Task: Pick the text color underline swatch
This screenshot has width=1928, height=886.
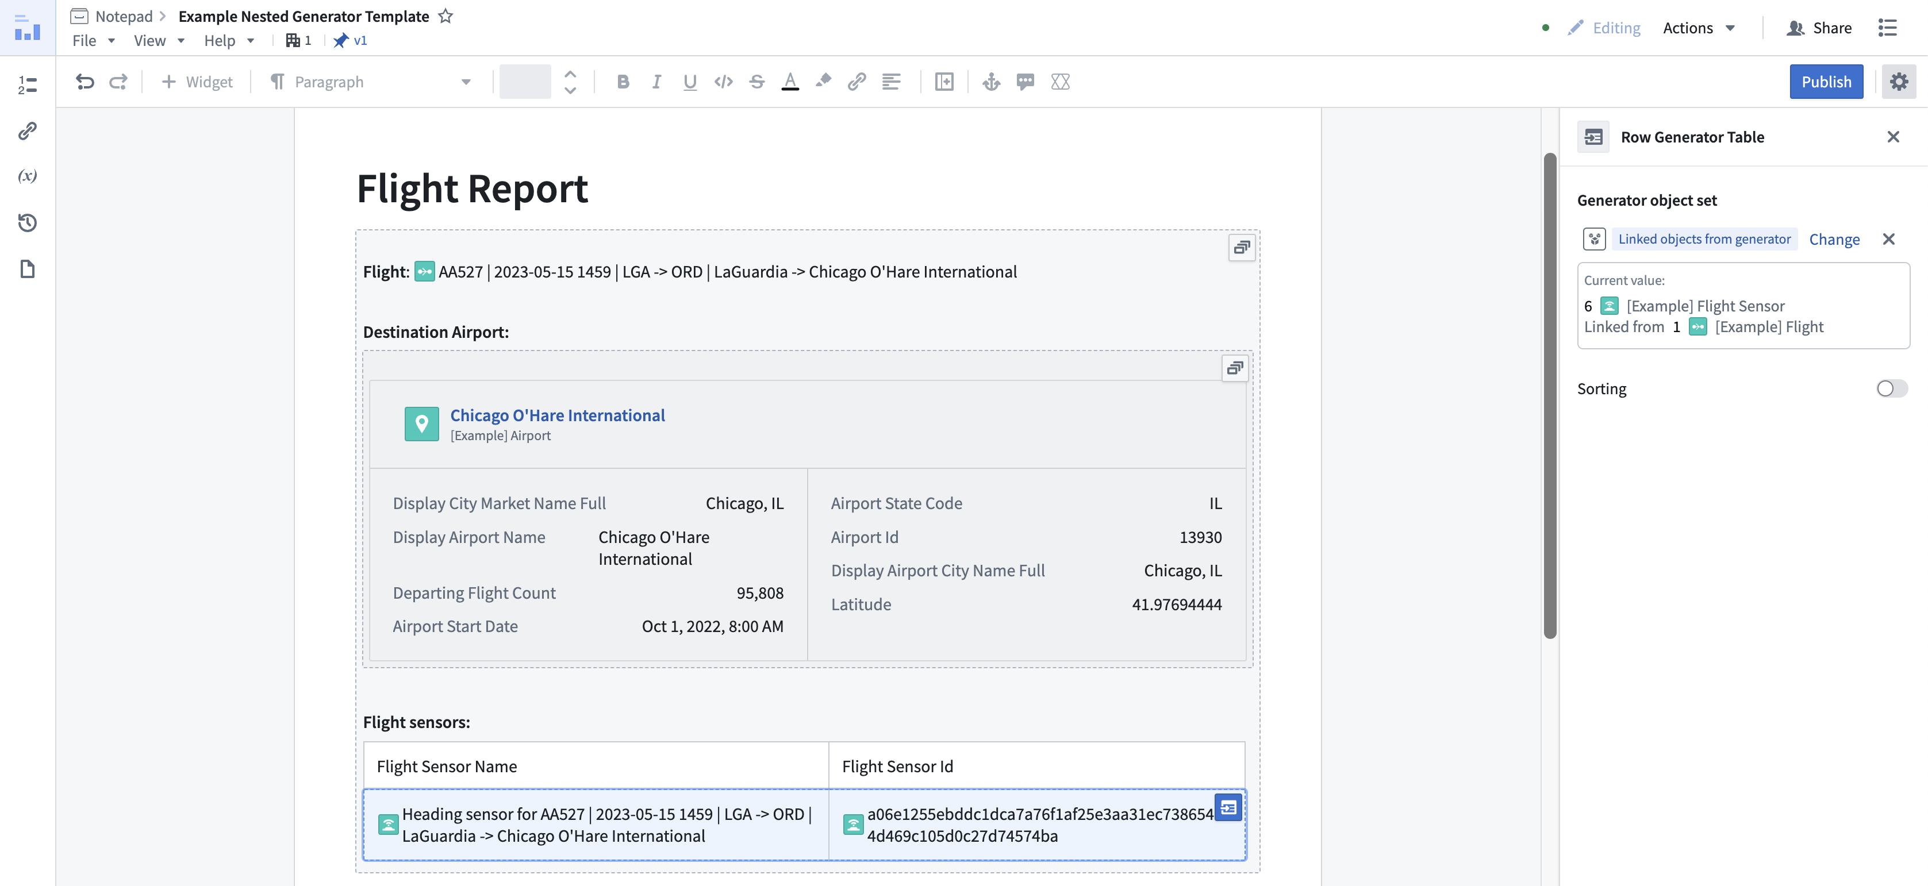Action: pos(790,82)
